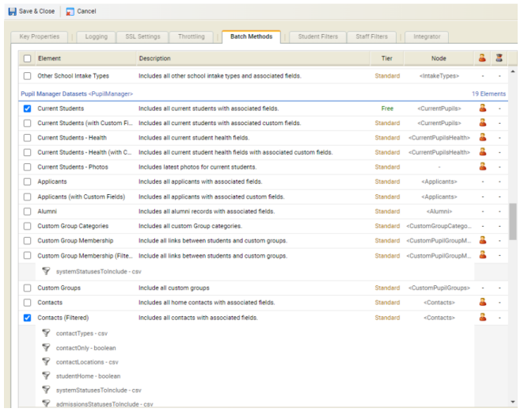Click Save & Close button

pyautogui.click(x=32, y=11)
